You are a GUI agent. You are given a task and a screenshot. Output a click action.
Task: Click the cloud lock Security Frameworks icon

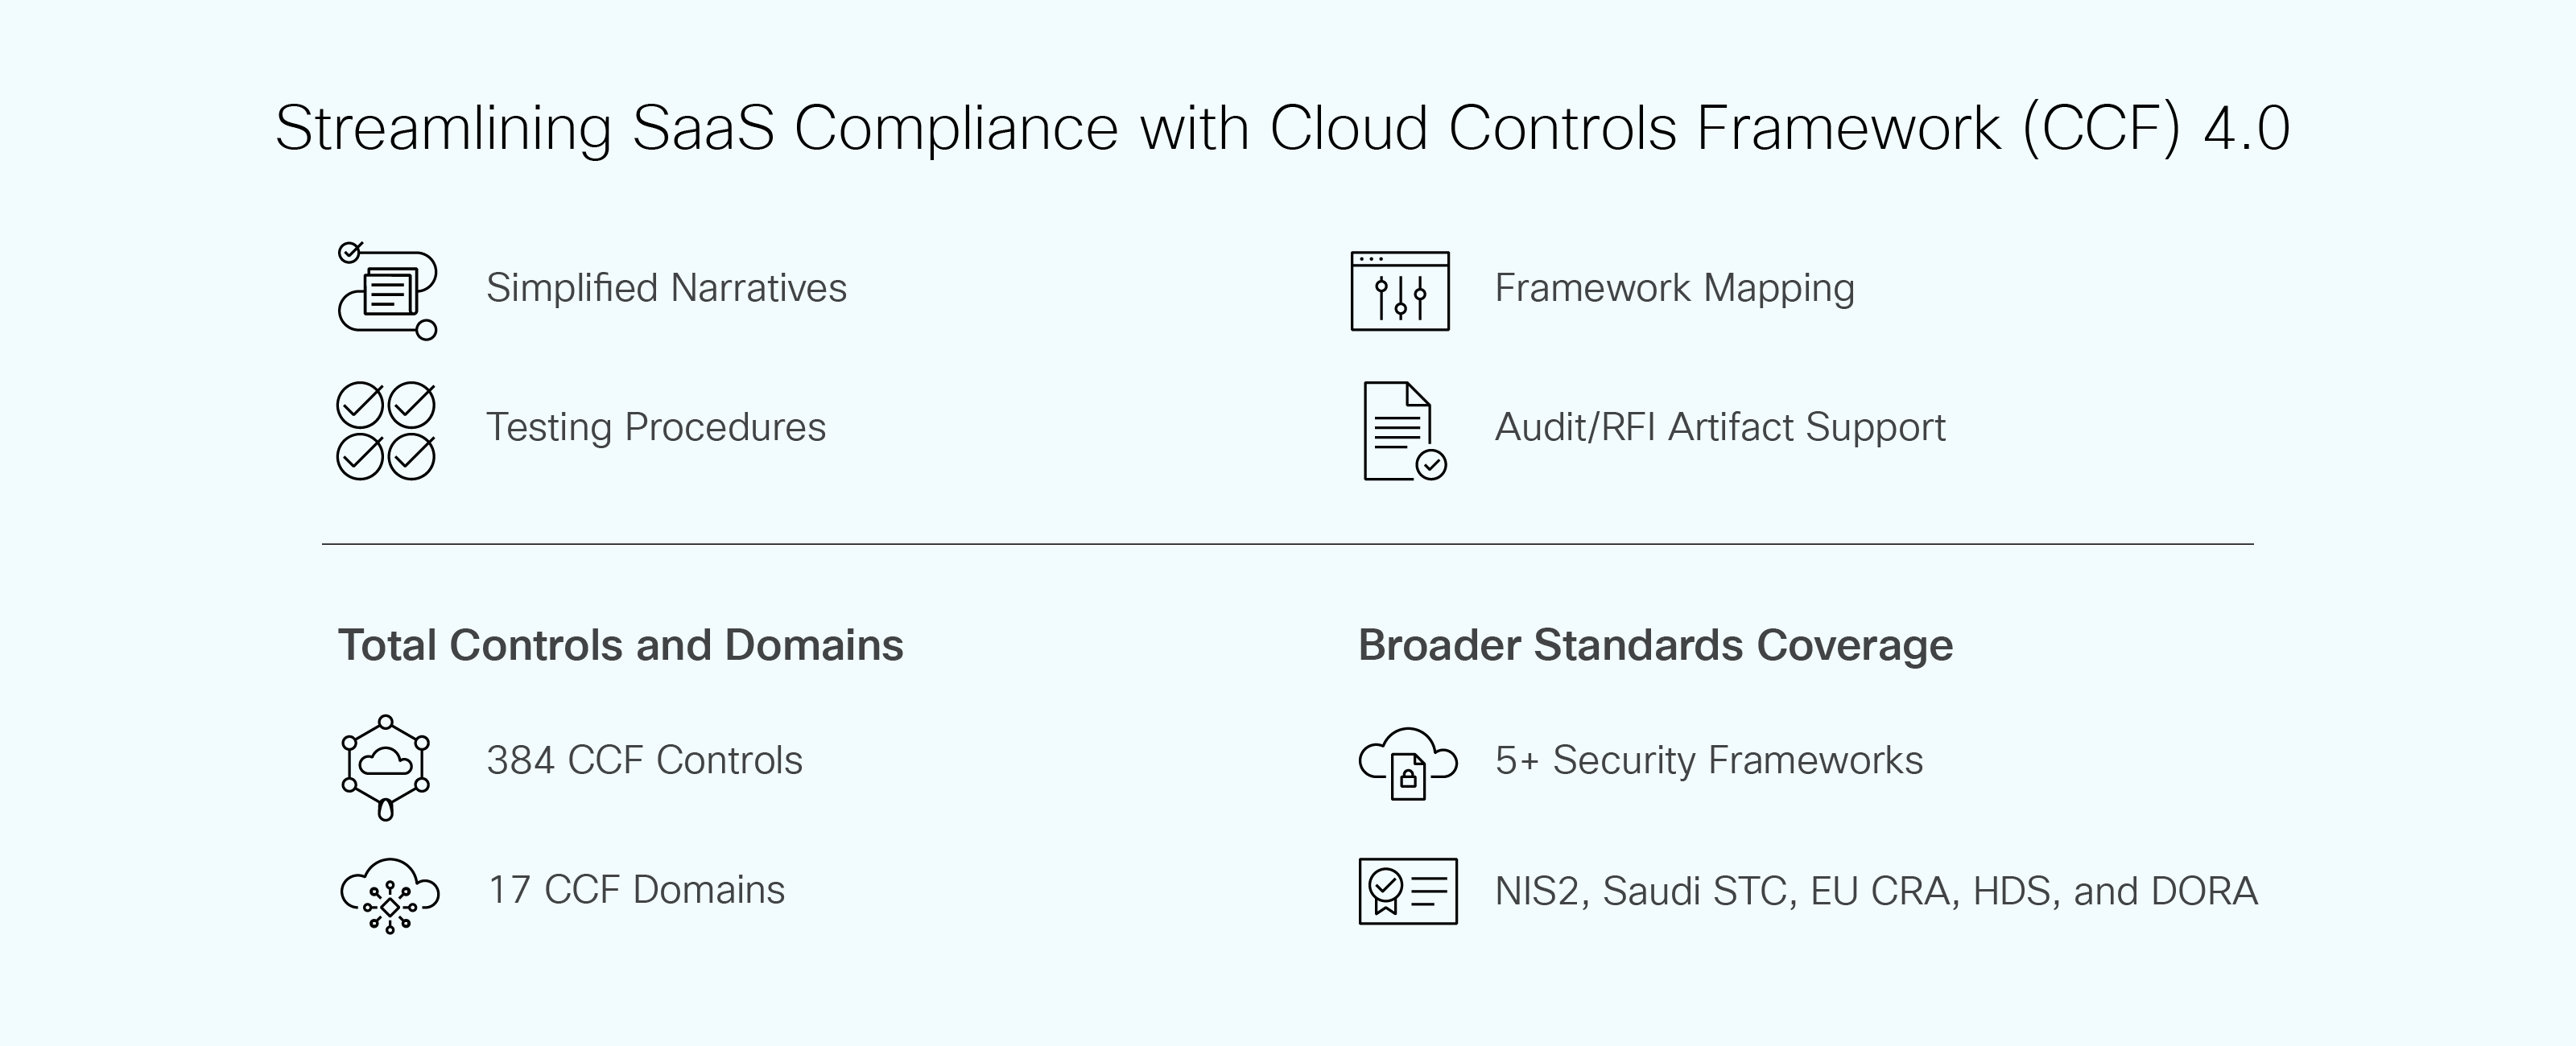(x=1408, y=763)
